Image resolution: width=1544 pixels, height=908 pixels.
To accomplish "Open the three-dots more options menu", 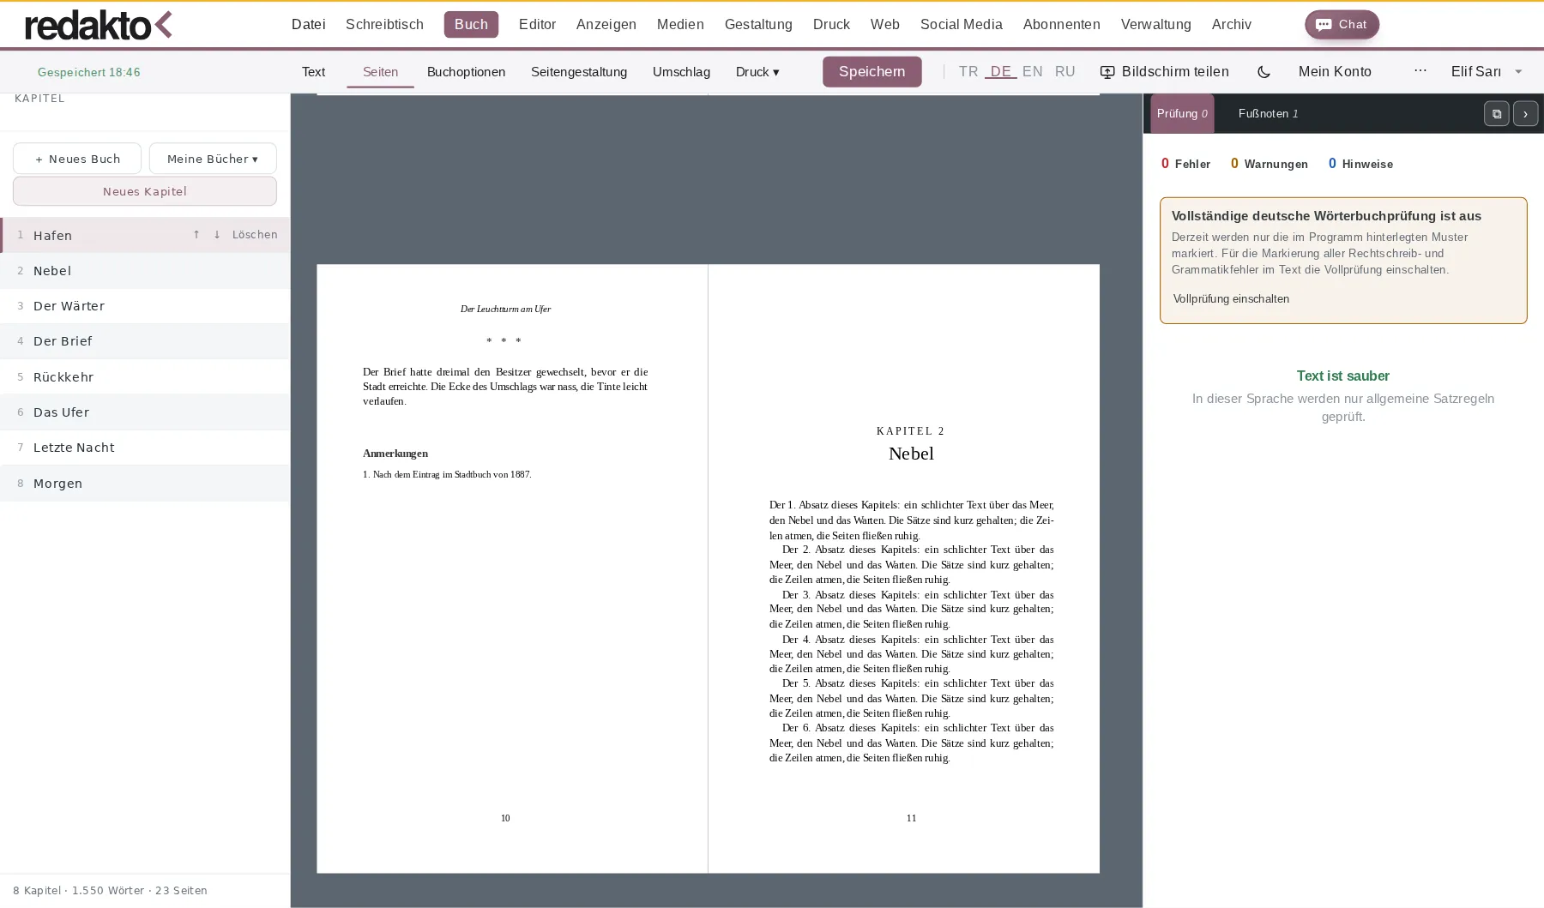I will [1420, 71].
